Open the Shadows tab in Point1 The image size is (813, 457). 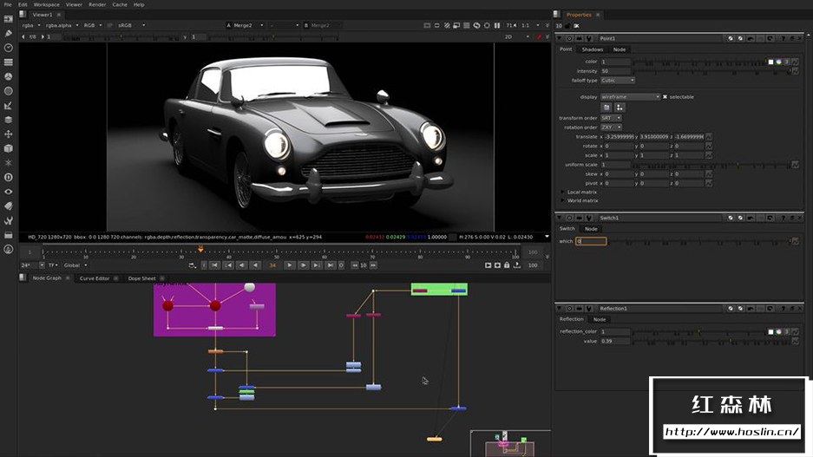click(x=592, y=49)
